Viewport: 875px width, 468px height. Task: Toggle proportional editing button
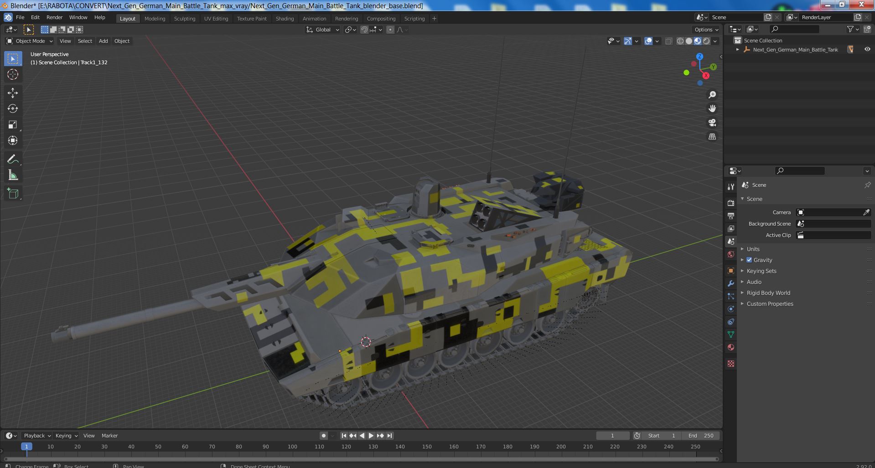(390, 30)
